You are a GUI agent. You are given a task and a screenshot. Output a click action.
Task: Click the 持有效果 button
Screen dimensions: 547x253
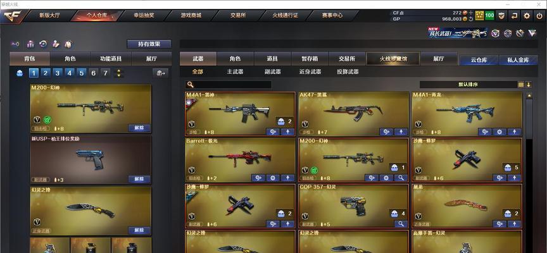pos(149,44)
